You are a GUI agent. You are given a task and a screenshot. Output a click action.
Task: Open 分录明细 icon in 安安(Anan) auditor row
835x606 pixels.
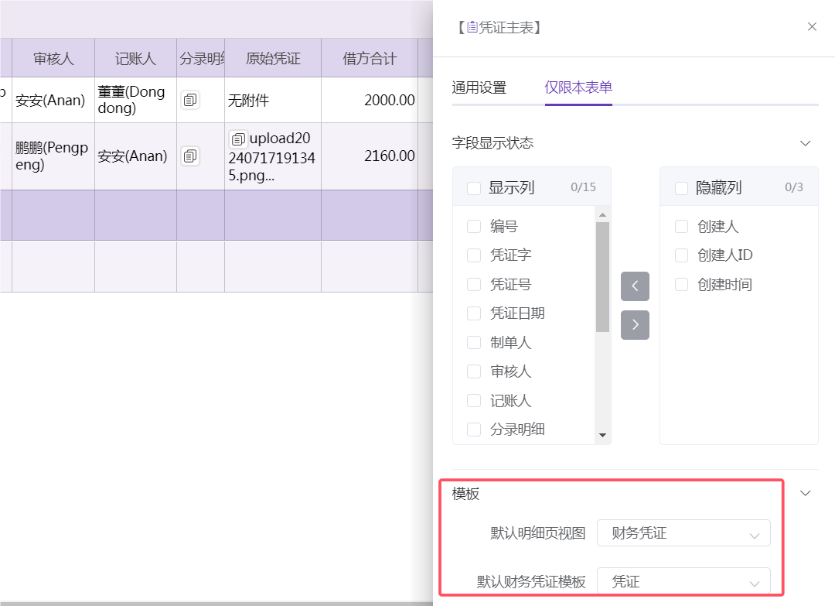pyautogui.click(x=190, y=100)
